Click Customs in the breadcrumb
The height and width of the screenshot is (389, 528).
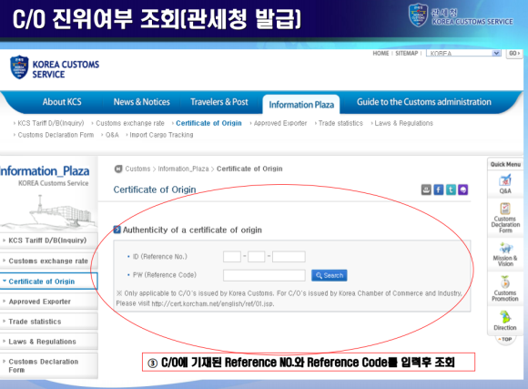(137, 169)
